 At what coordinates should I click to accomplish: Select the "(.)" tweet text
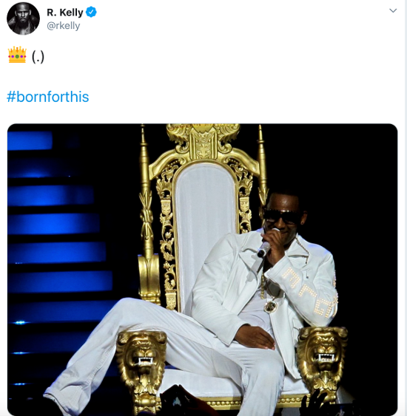coord(38,56)
